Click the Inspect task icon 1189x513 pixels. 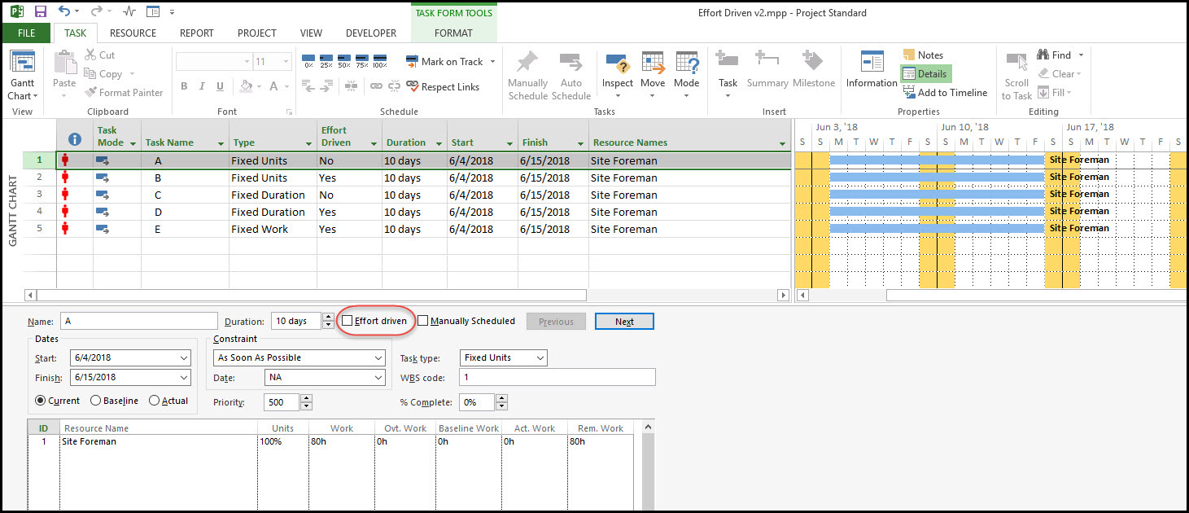tap(618, 64)
